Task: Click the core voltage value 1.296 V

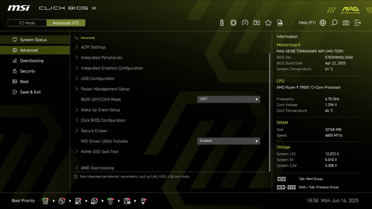Action: coord(331,104)
